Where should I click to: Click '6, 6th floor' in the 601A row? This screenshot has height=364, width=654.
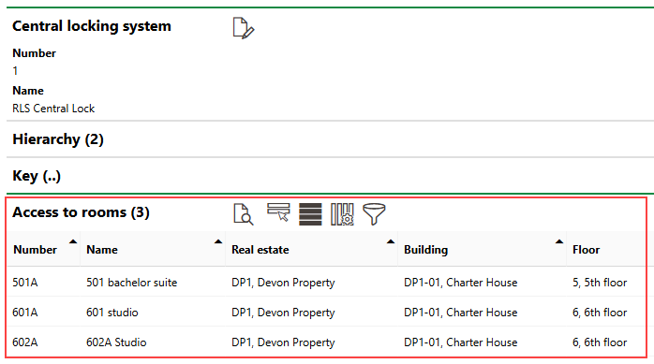pos(600,313)
